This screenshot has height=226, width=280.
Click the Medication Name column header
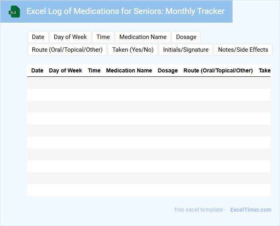(129, 70)
